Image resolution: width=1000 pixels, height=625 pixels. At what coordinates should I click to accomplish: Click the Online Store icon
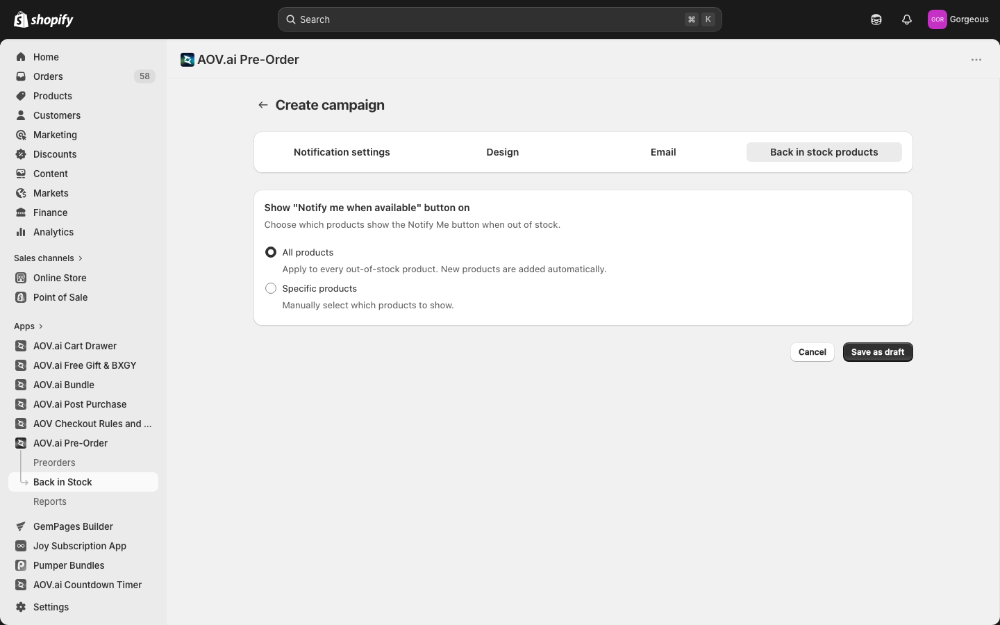coord(21,278)
